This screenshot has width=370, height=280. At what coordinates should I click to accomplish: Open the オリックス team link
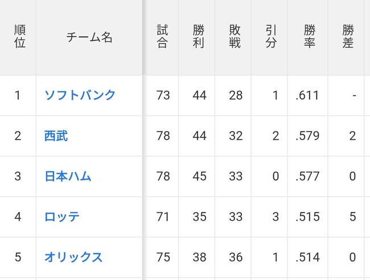[x=73, y=257]
